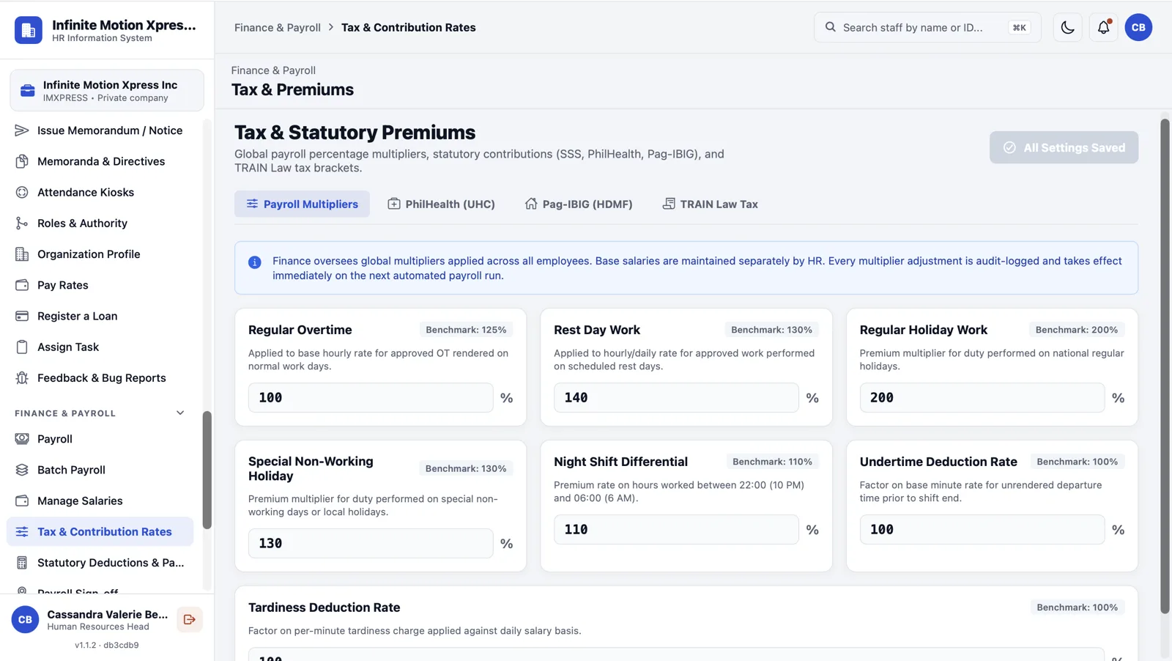Image resolution: width=1172 pixels, height=661 pixels.
Task: Click the Payroll banknote icon
Action: (x=22, y=439)
